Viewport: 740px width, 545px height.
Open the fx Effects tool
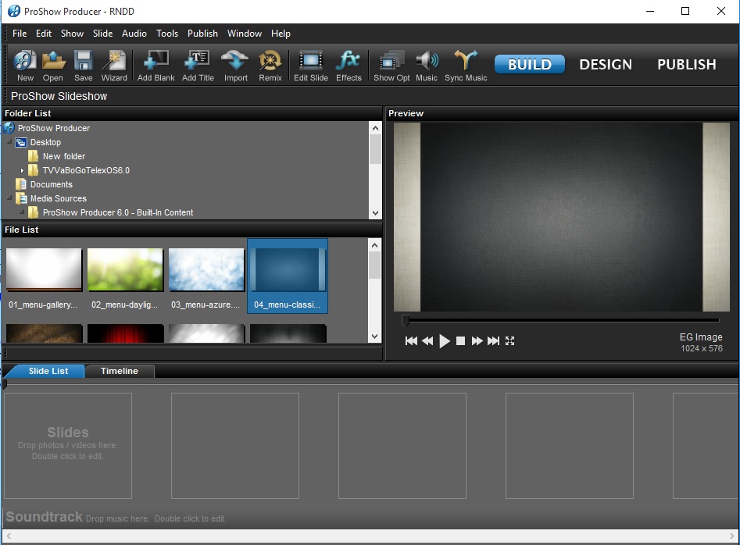click(x=349, y=66)
